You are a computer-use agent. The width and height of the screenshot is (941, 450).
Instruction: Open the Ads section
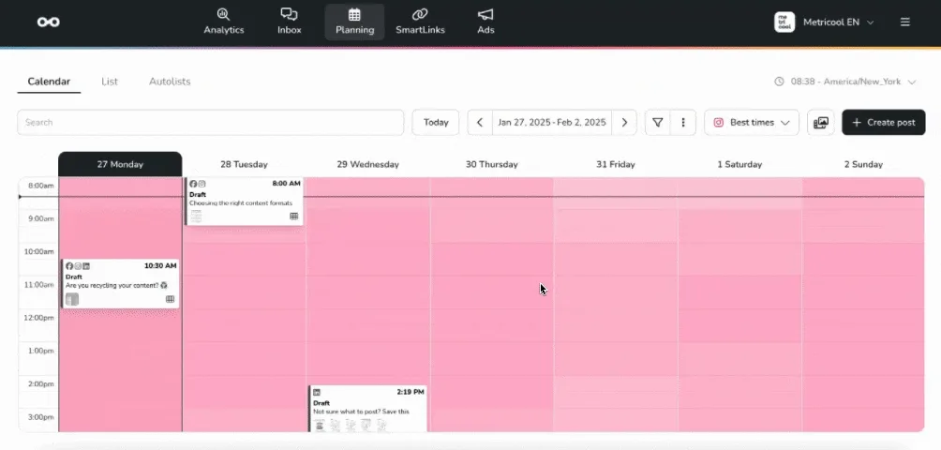(x=485, y=22)
